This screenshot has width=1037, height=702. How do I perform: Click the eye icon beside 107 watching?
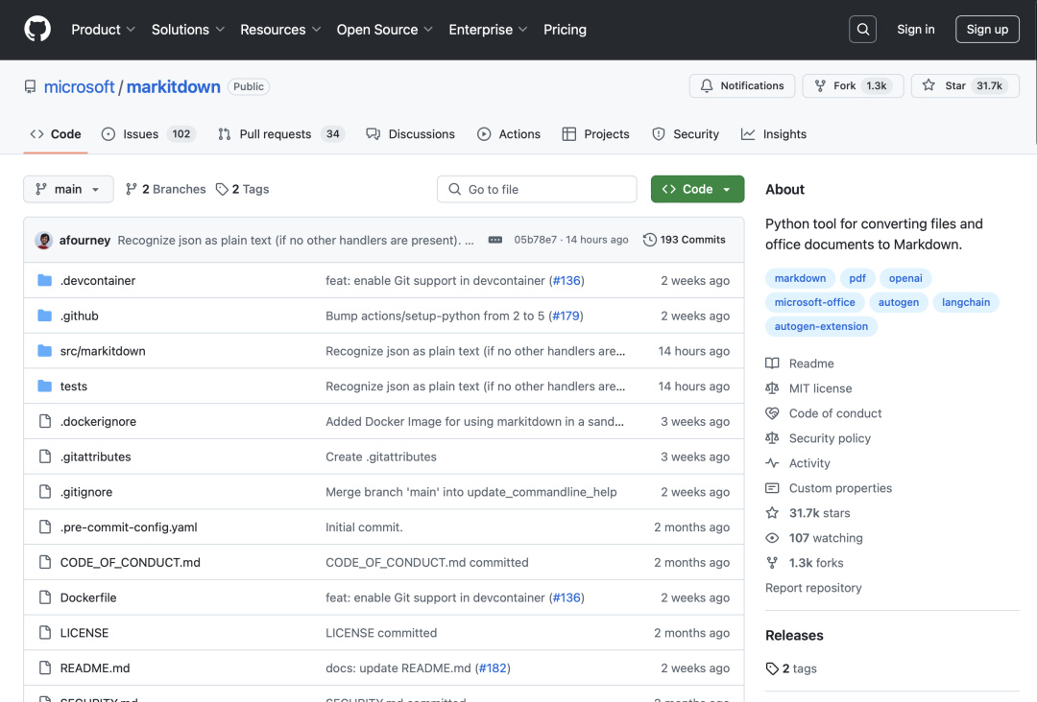pyautogui.click(x=772, y=538)
